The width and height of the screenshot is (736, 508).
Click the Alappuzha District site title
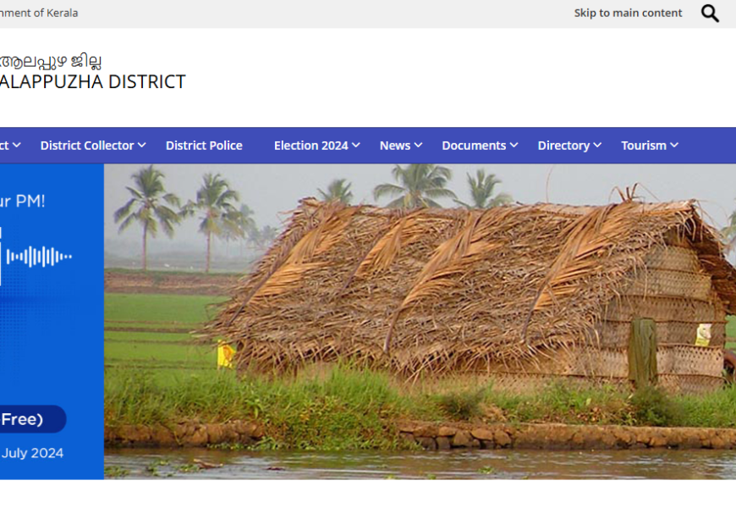coord(92,82)
